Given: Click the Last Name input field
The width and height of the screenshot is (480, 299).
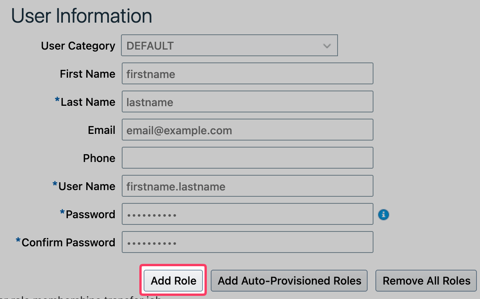Looking at the screenshot, I should [247, 101].
